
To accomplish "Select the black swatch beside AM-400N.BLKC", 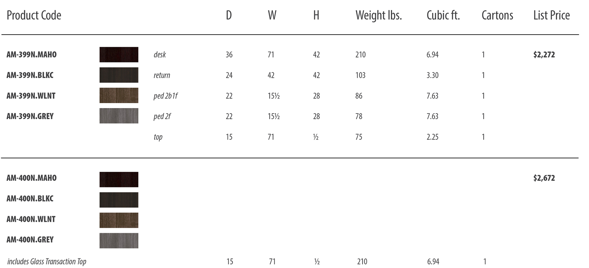I will coord(119,200).
